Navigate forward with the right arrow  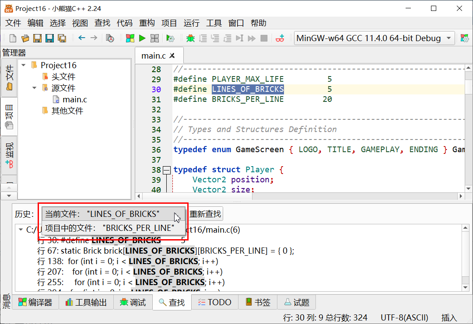[x=94, y=38]
